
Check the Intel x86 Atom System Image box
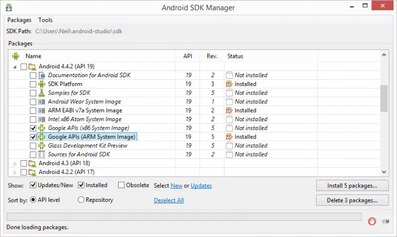click(33, 119)
